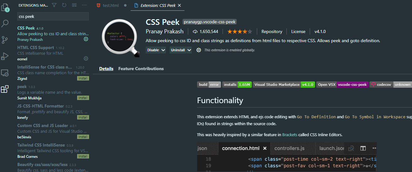Open the Explorer view in activity bar
Screen dimensions: 412x172
[x=5, y=7]
